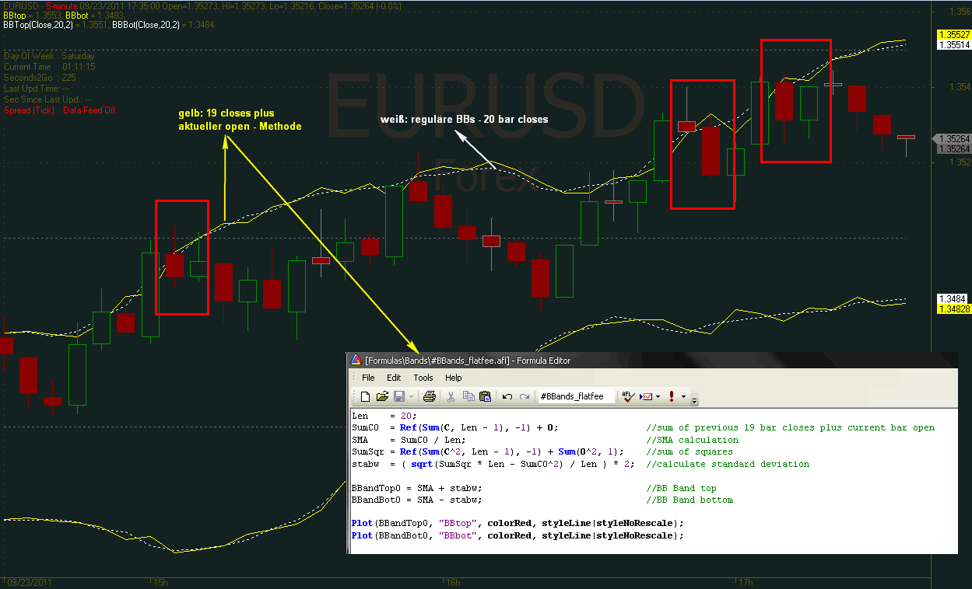Image resolution: width=972 pixels, height=589 pixels.
Task: Open the dropdown next to exclamation icon
Action: [x=683, y=396]
